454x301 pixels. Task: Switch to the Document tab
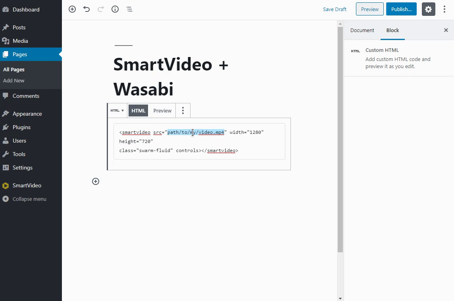pos(362,30)
